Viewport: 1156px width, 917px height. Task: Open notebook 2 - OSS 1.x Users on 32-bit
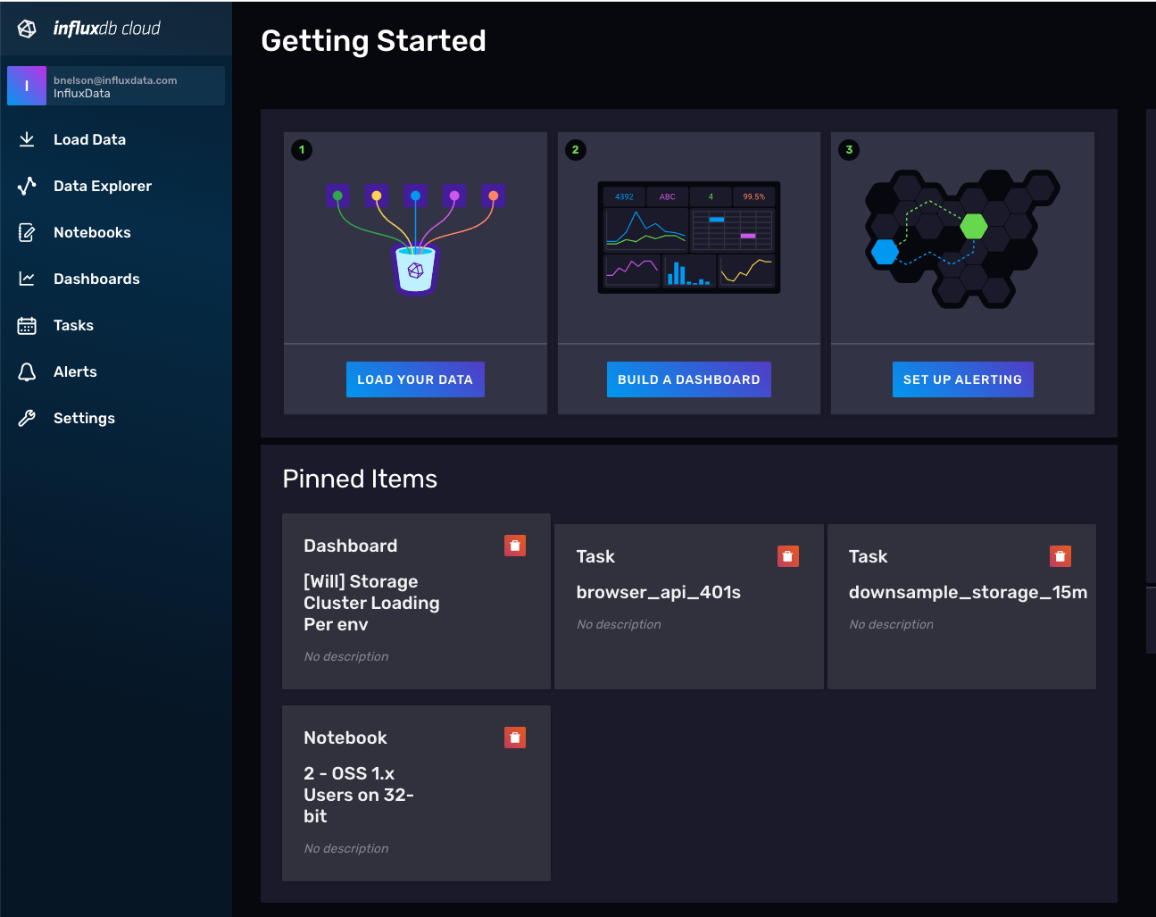359,795
